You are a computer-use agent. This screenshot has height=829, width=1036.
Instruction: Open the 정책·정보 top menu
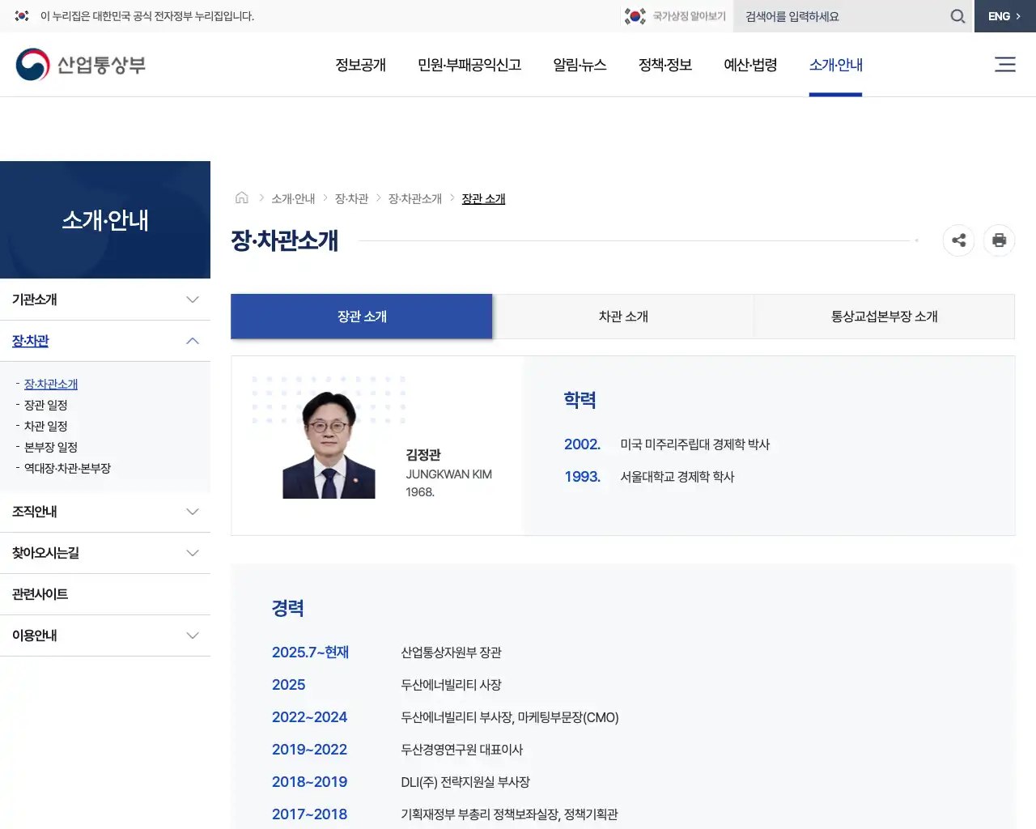664,65
